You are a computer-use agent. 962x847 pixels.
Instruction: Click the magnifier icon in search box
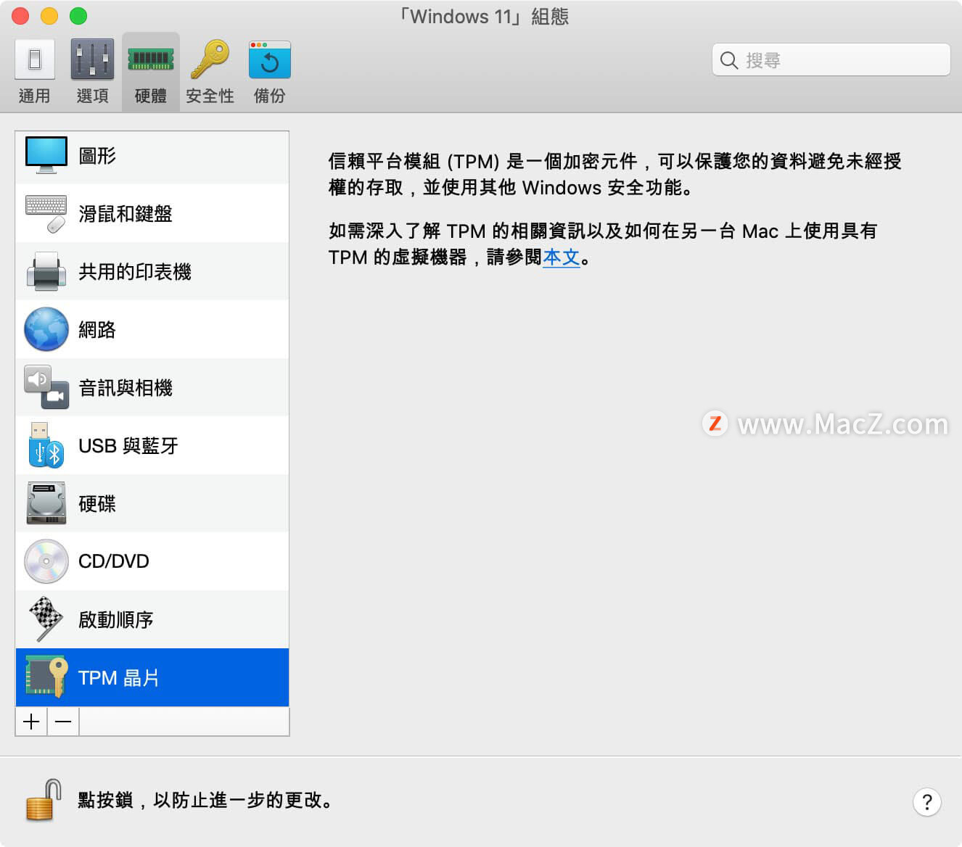click(729, 60)
